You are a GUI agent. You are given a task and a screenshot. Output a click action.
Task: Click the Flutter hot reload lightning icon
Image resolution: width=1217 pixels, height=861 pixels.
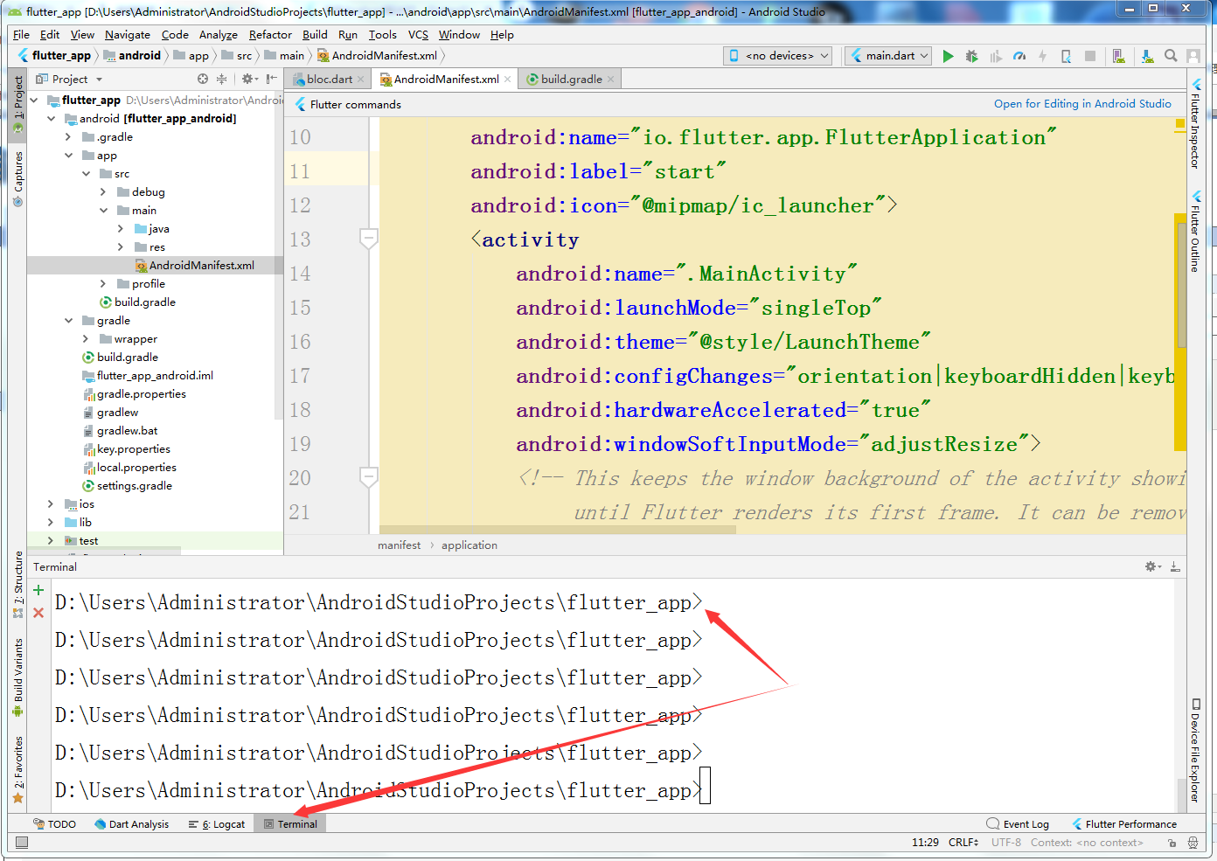tap(1042, 56)
